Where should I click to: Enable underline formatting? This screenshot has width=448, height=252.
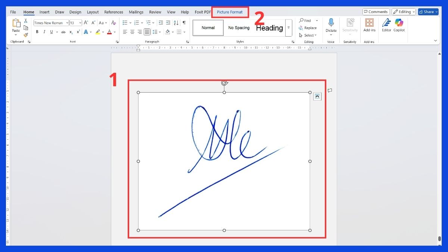[x=51, y=31]
